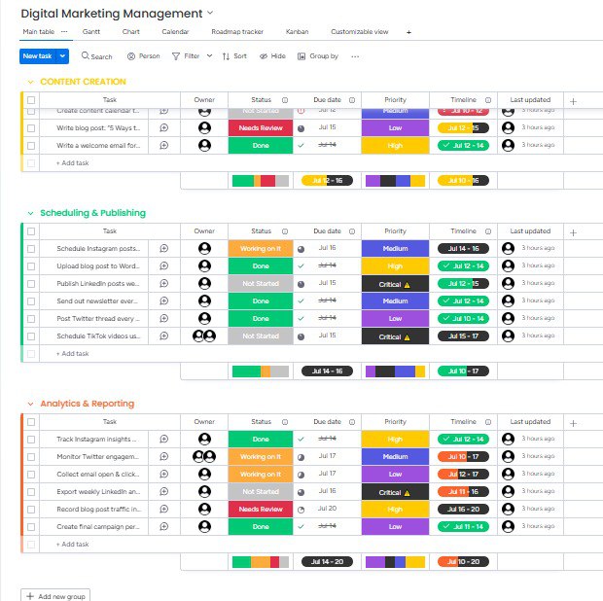The height and width of the screenshot is (601, 603).
Task: Add task in Scheduling & Publishing group
Action: coord(73,353)
